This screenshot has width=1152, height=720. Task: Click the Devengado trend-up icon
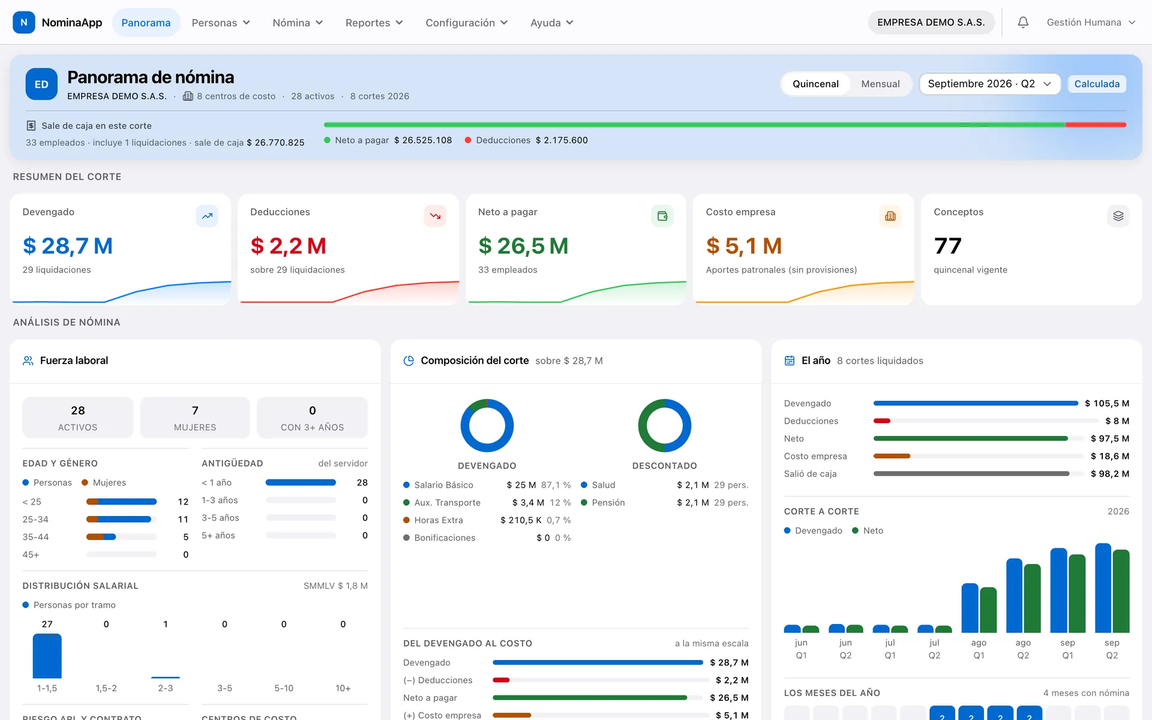point(207,216)
